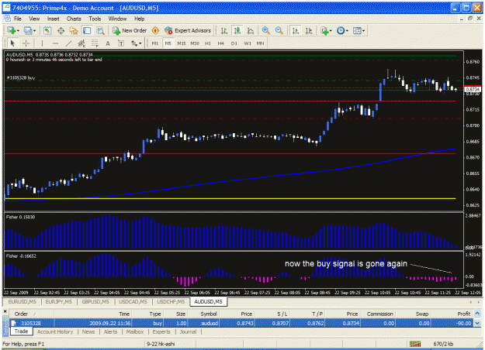Viewport: 485px width, 350px height.
Task: Click the New Order button
Action: [x=130, y=30]
